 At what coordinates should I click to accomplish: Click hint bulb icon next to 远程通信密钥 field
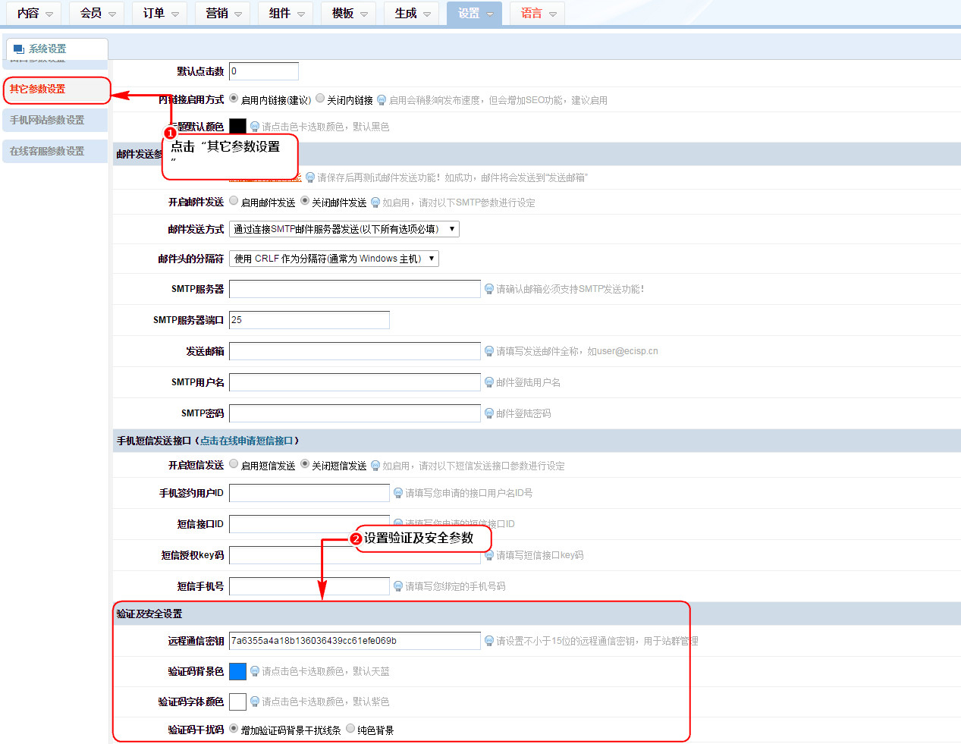point(489,641)
